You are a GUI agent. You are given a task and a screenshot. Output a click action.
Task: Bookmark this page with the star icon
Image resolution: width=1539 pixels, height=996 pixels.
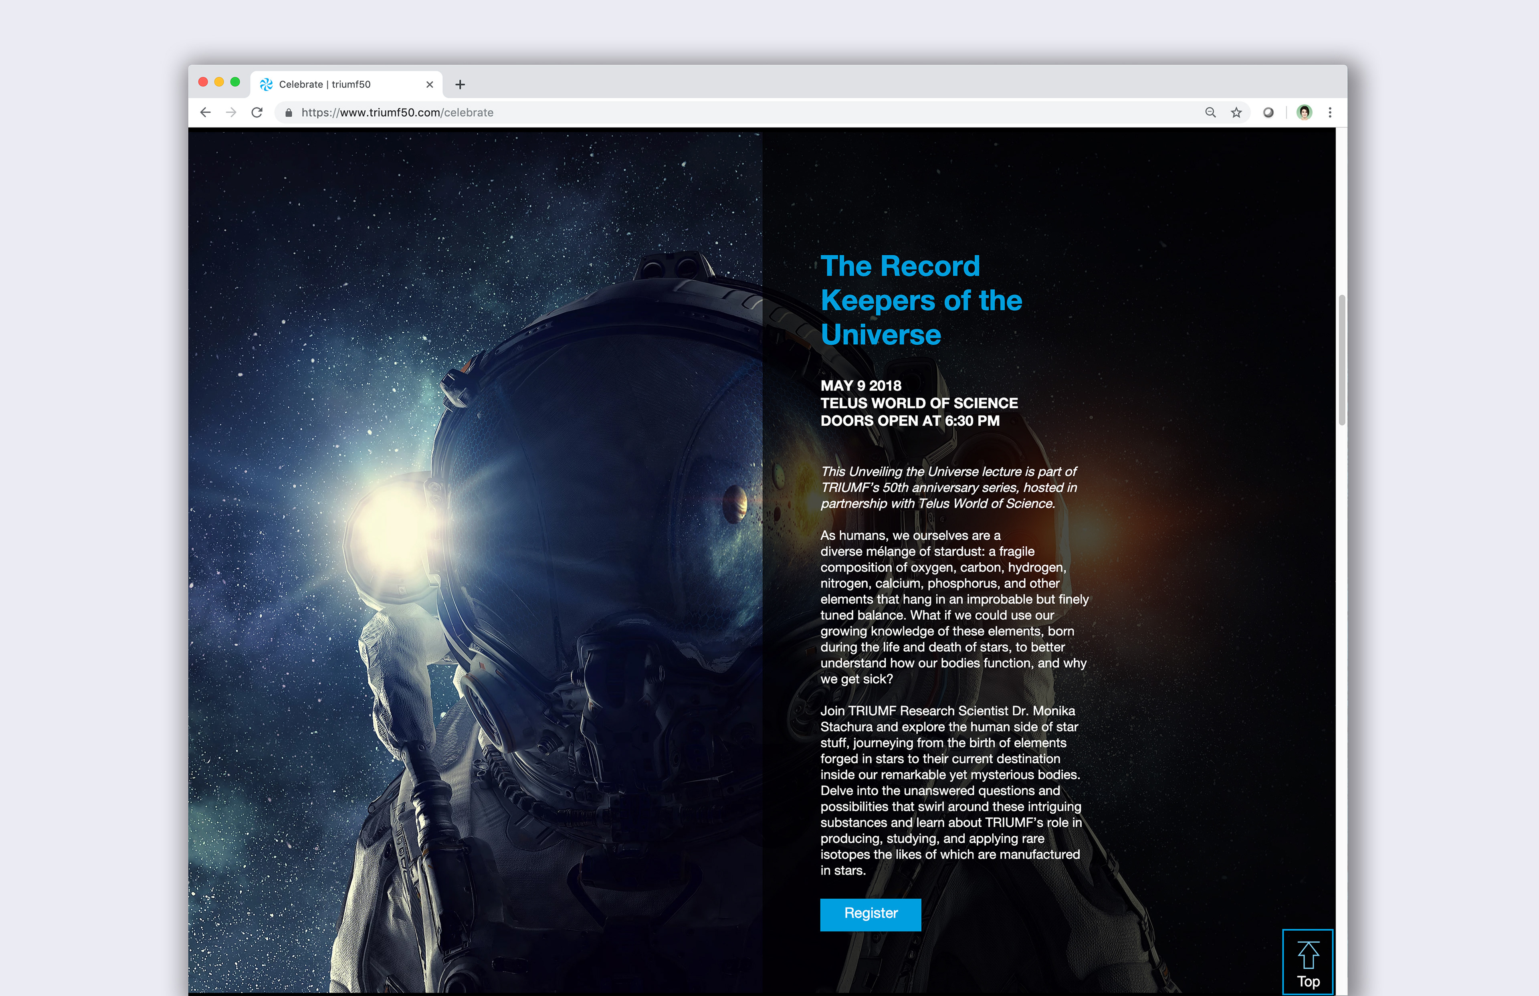click(1236, 113)
